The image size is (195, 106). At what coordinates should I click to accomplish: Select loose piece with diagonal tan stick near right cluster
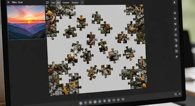(122, 38)
